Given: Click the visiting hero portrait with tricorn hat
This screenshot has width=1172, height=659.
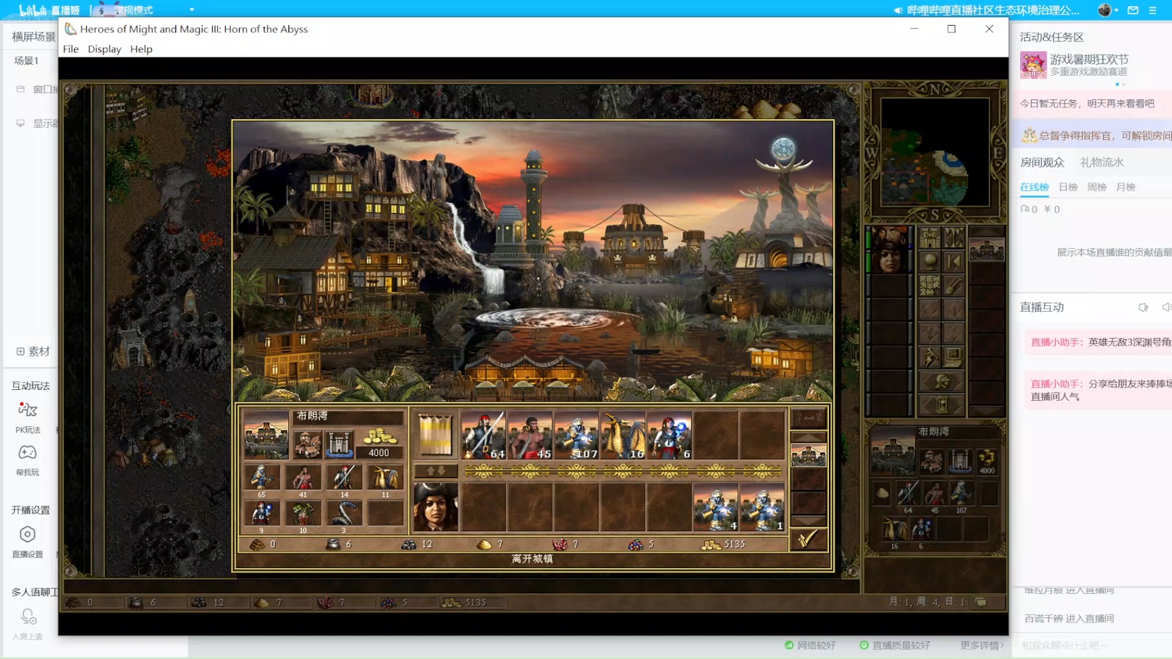Looking at the screenshot, I should pyautogui.click(x=436, y=507).
